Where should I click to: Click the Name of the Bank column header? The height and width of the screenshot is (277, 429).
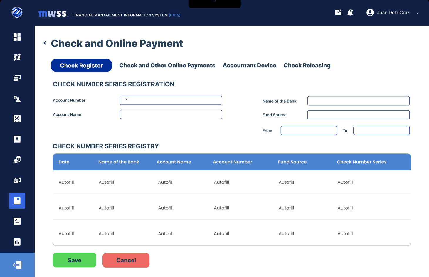tap(119, 162)
